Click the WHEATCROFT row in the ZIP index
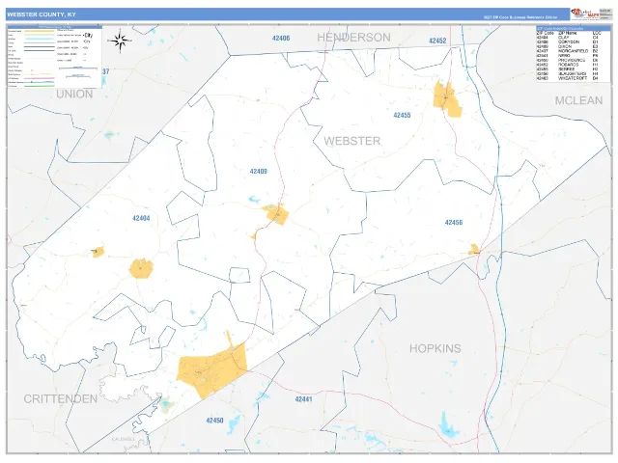This screenshot has height=463, width=618. pos(568,78)
